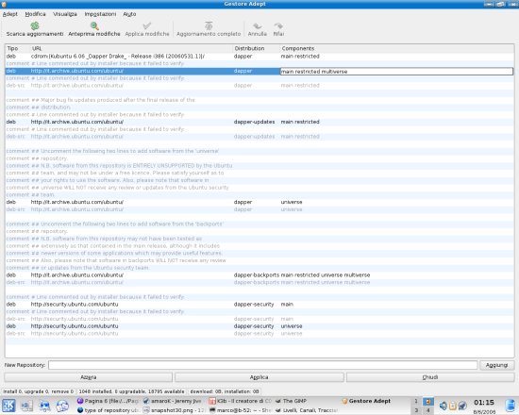Switch to marco@b-52 shell task in taskbar
The width and height of the screenshot is (519, 415).
point(241,410)
